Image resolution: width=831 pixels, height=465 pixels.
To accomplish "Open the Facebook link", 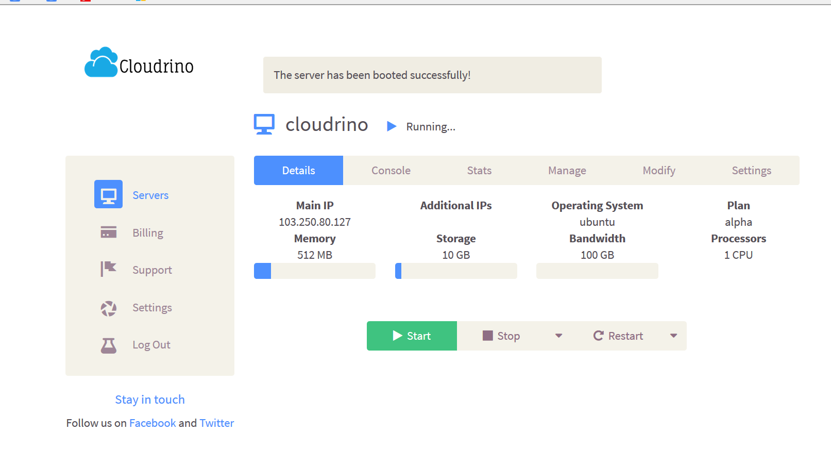I will (x=152, y=423).
